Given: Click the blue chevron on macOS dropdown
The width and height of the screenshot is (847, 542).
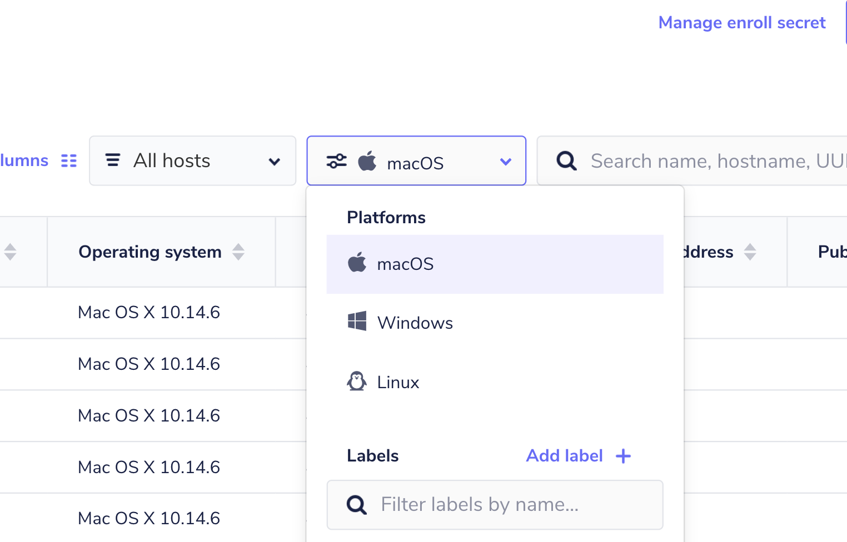Looking at the screenshot, I should coord(505,162).
